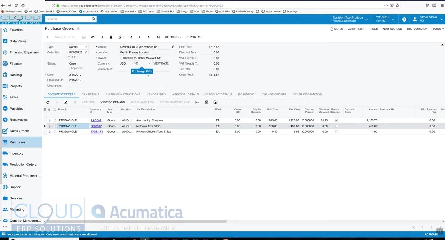Viewport: 445px width, 240px height.
Task: Open the NOTES panel
Action: pos(337,29)
